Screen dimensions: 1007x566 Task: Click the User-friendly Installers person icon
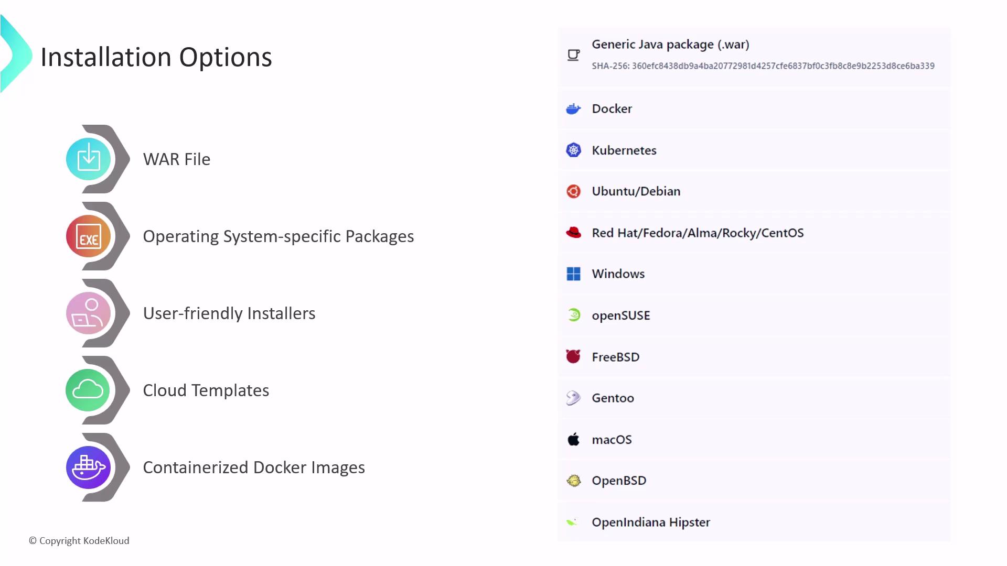pos(88,313)
